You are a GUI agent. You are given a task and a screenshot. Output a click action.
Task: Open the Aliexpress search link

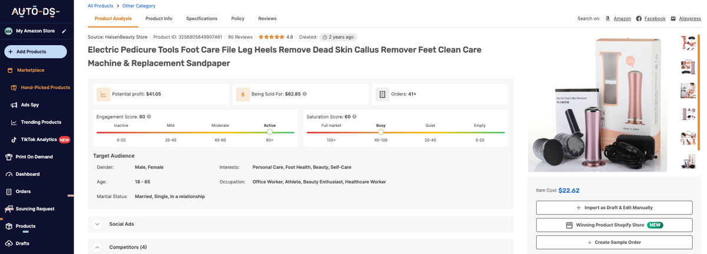click(690, 18)
